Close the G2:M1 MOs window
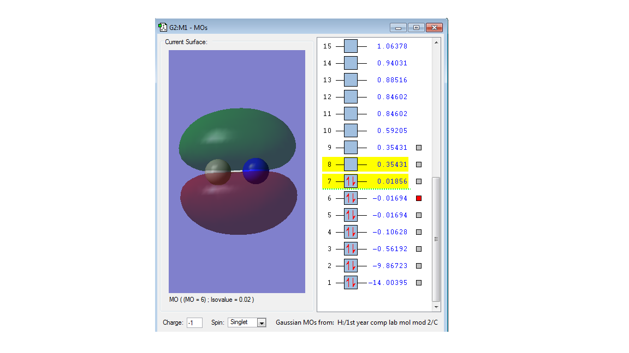 coord(434,28)
